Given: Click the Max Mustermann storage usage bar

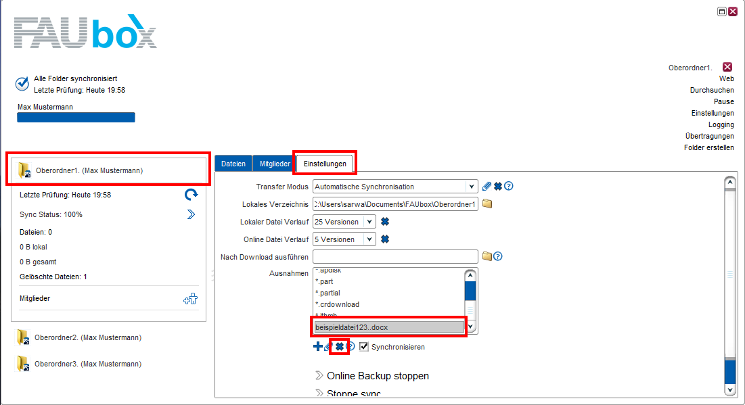Looking at the screenshot, I should pos(76,117).
